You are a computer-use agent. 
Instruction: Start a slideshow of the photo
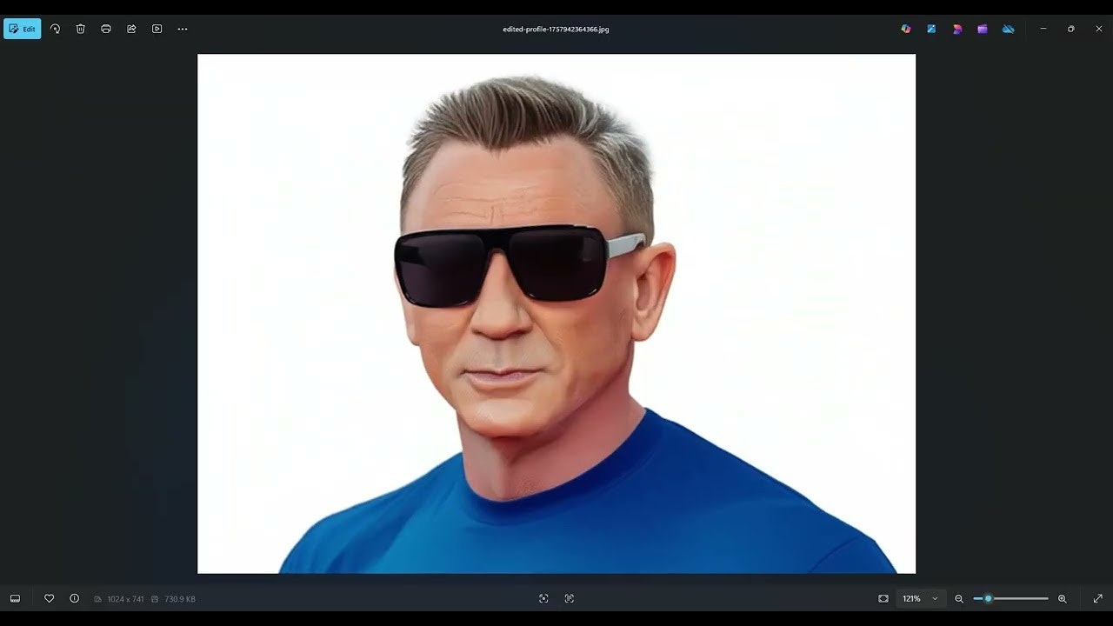pos(157,29)
